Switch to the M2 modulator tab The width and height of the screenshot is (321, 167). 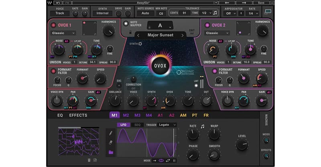126,115
